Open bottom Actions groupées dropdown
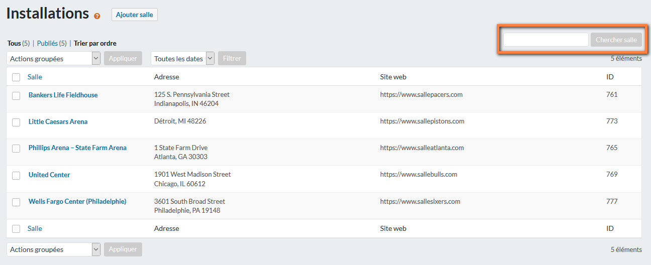651x265 pixels. (x=54, y=249)
